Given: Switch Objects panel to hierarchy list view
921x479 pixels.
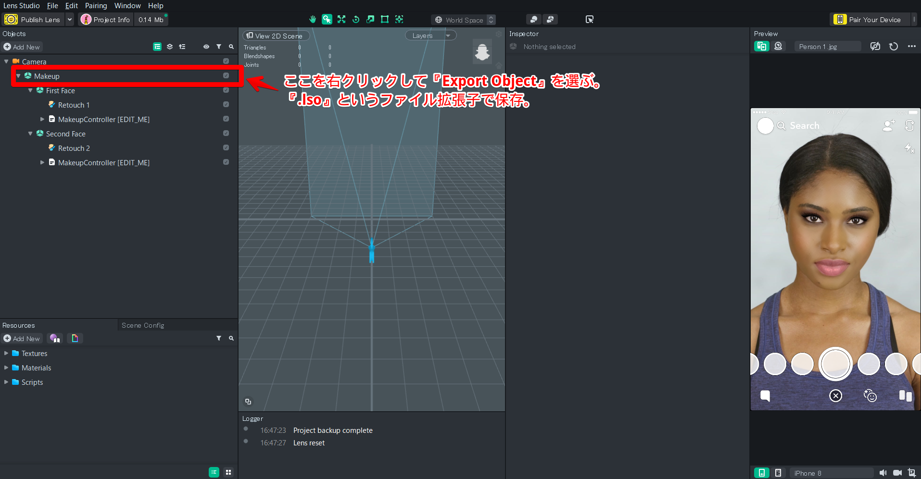Looking at the screenshot, I should point(157,47).
